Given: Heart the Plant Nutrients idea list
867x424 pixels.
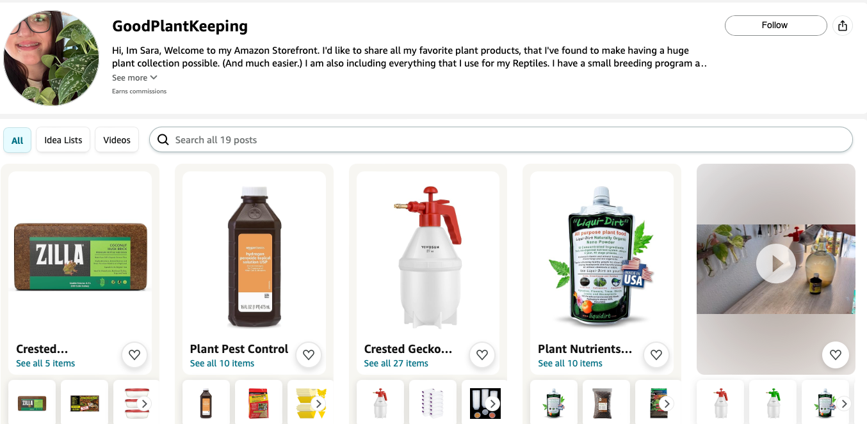Looking at the screenshot, I should click(x=656, y=355).
